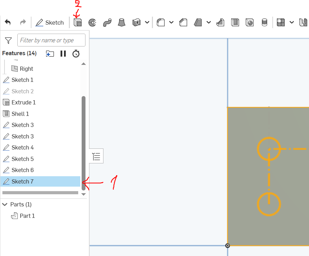
Task: Select the Revolve tool
Action: click(92, 23)
